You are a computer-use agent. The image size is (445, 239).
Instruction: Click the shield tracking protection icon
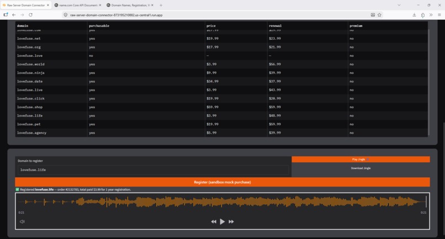[x=66, y=15]
